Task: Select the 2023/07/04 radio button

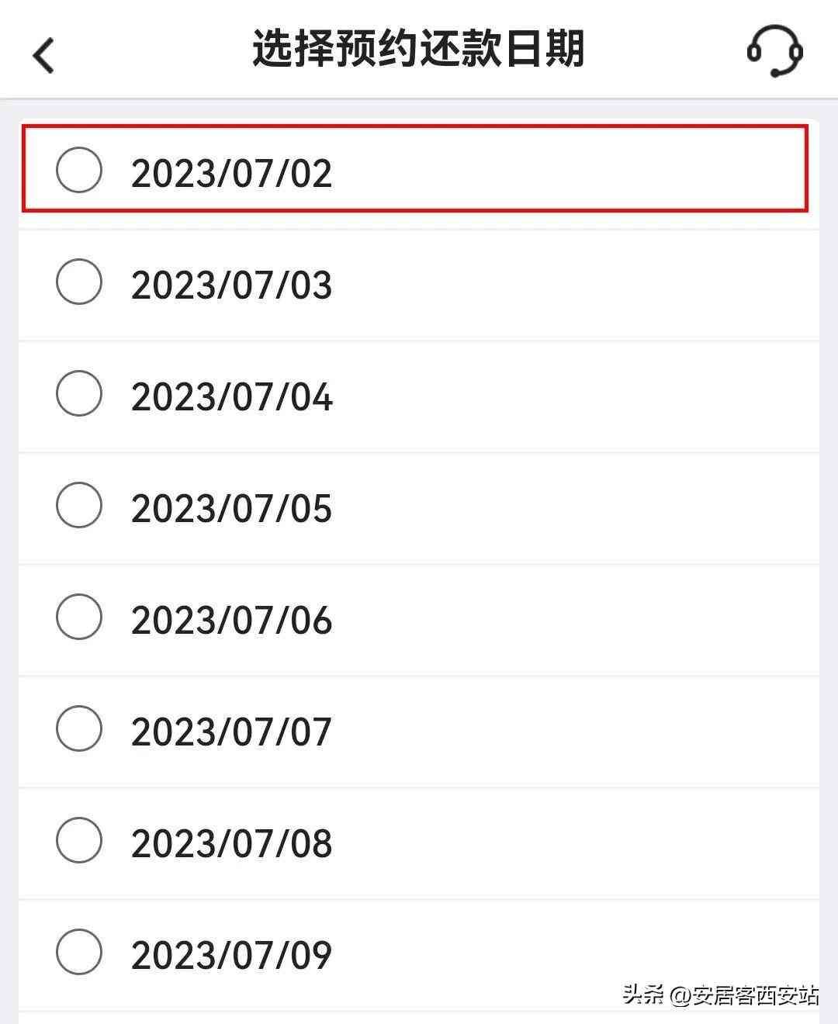Action: [x=78, y=396]
